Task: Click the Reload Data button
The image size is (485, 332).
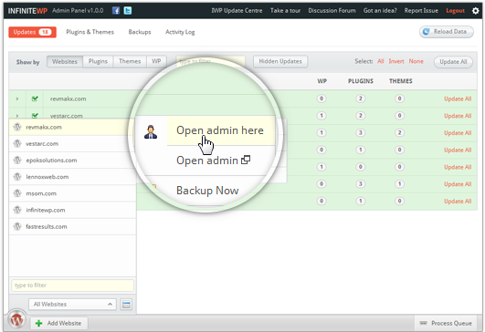Action: click(446, 32)
